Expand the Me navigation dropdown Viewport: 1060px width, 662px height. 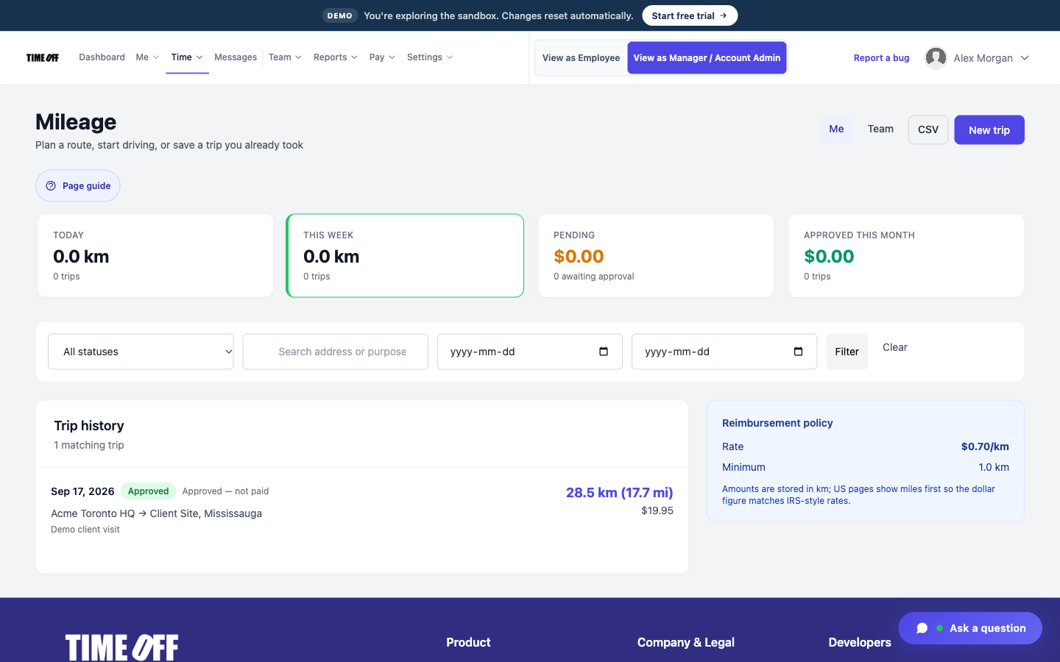coord(147,57)
